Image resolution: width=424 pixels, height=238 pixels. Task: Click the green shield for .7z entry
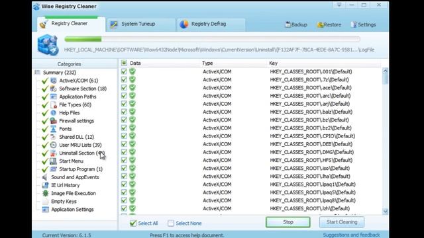132,79
